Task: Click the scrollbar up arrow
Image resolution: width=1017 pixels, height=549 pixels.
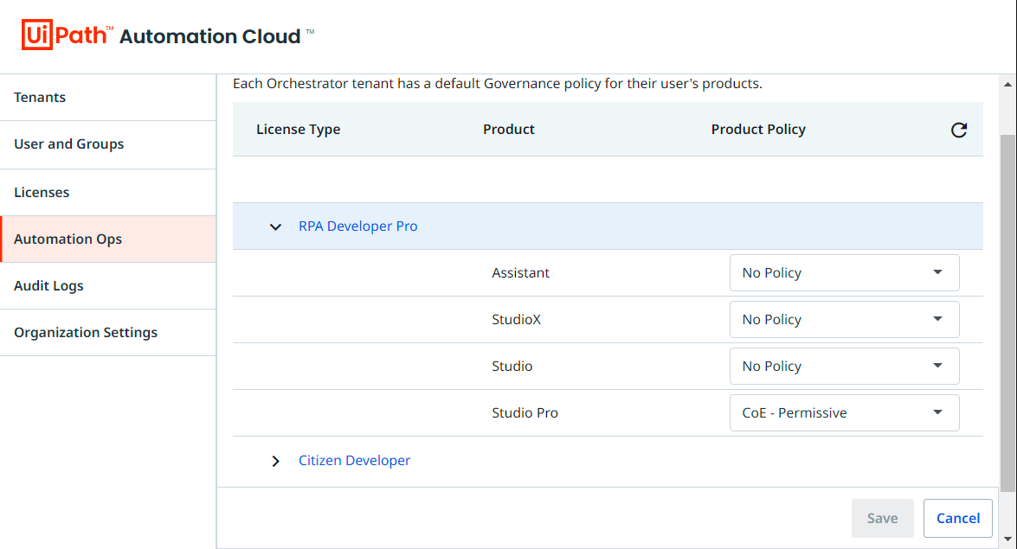Action: click(x=1007, y=84)
